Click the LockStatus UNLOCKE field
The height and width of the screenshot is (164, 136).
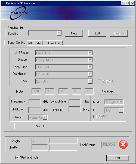[109, 145]
